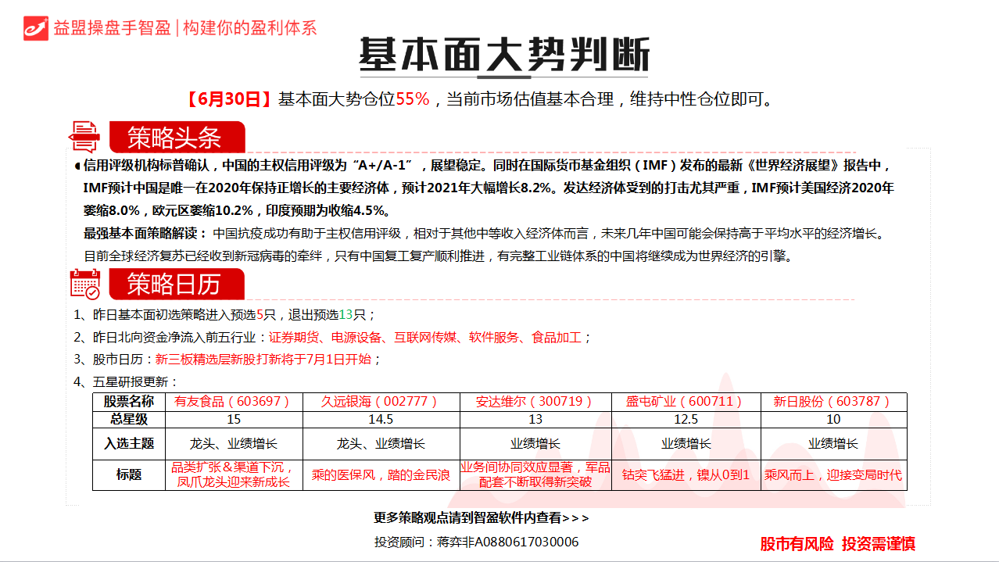Open 更多策略观点请到智盈软件内查看 link
Image resolution: width=999 pixels, height=562 pixels.
[480, 517]
